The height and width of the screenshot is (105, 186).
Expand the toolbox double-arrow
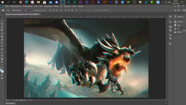tap(1, 13)
